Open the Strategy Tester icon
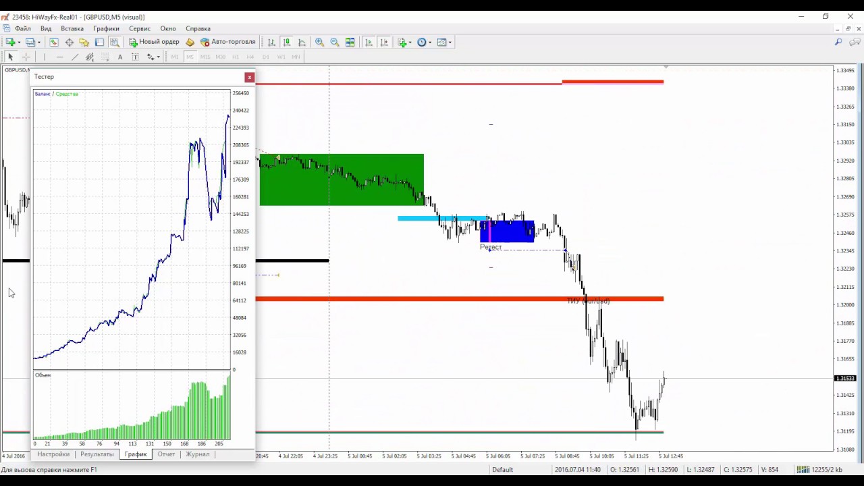864x486 pixels. click(x=115, y=42)
